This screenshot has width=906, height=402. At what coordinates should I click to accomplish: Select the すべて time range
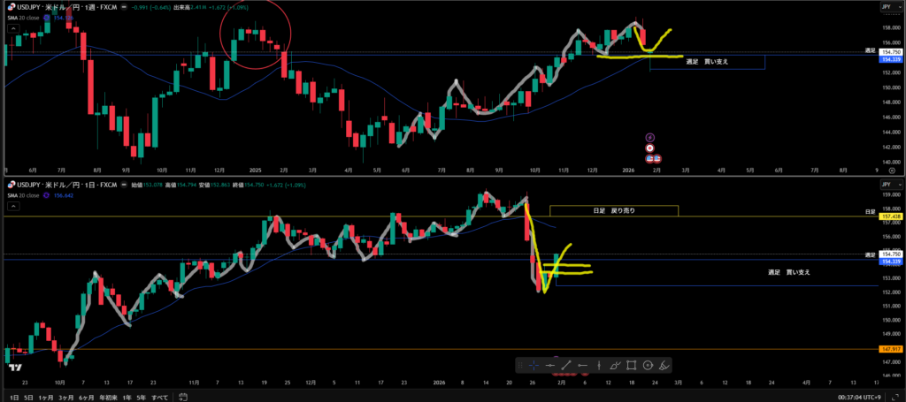point(159,397)
